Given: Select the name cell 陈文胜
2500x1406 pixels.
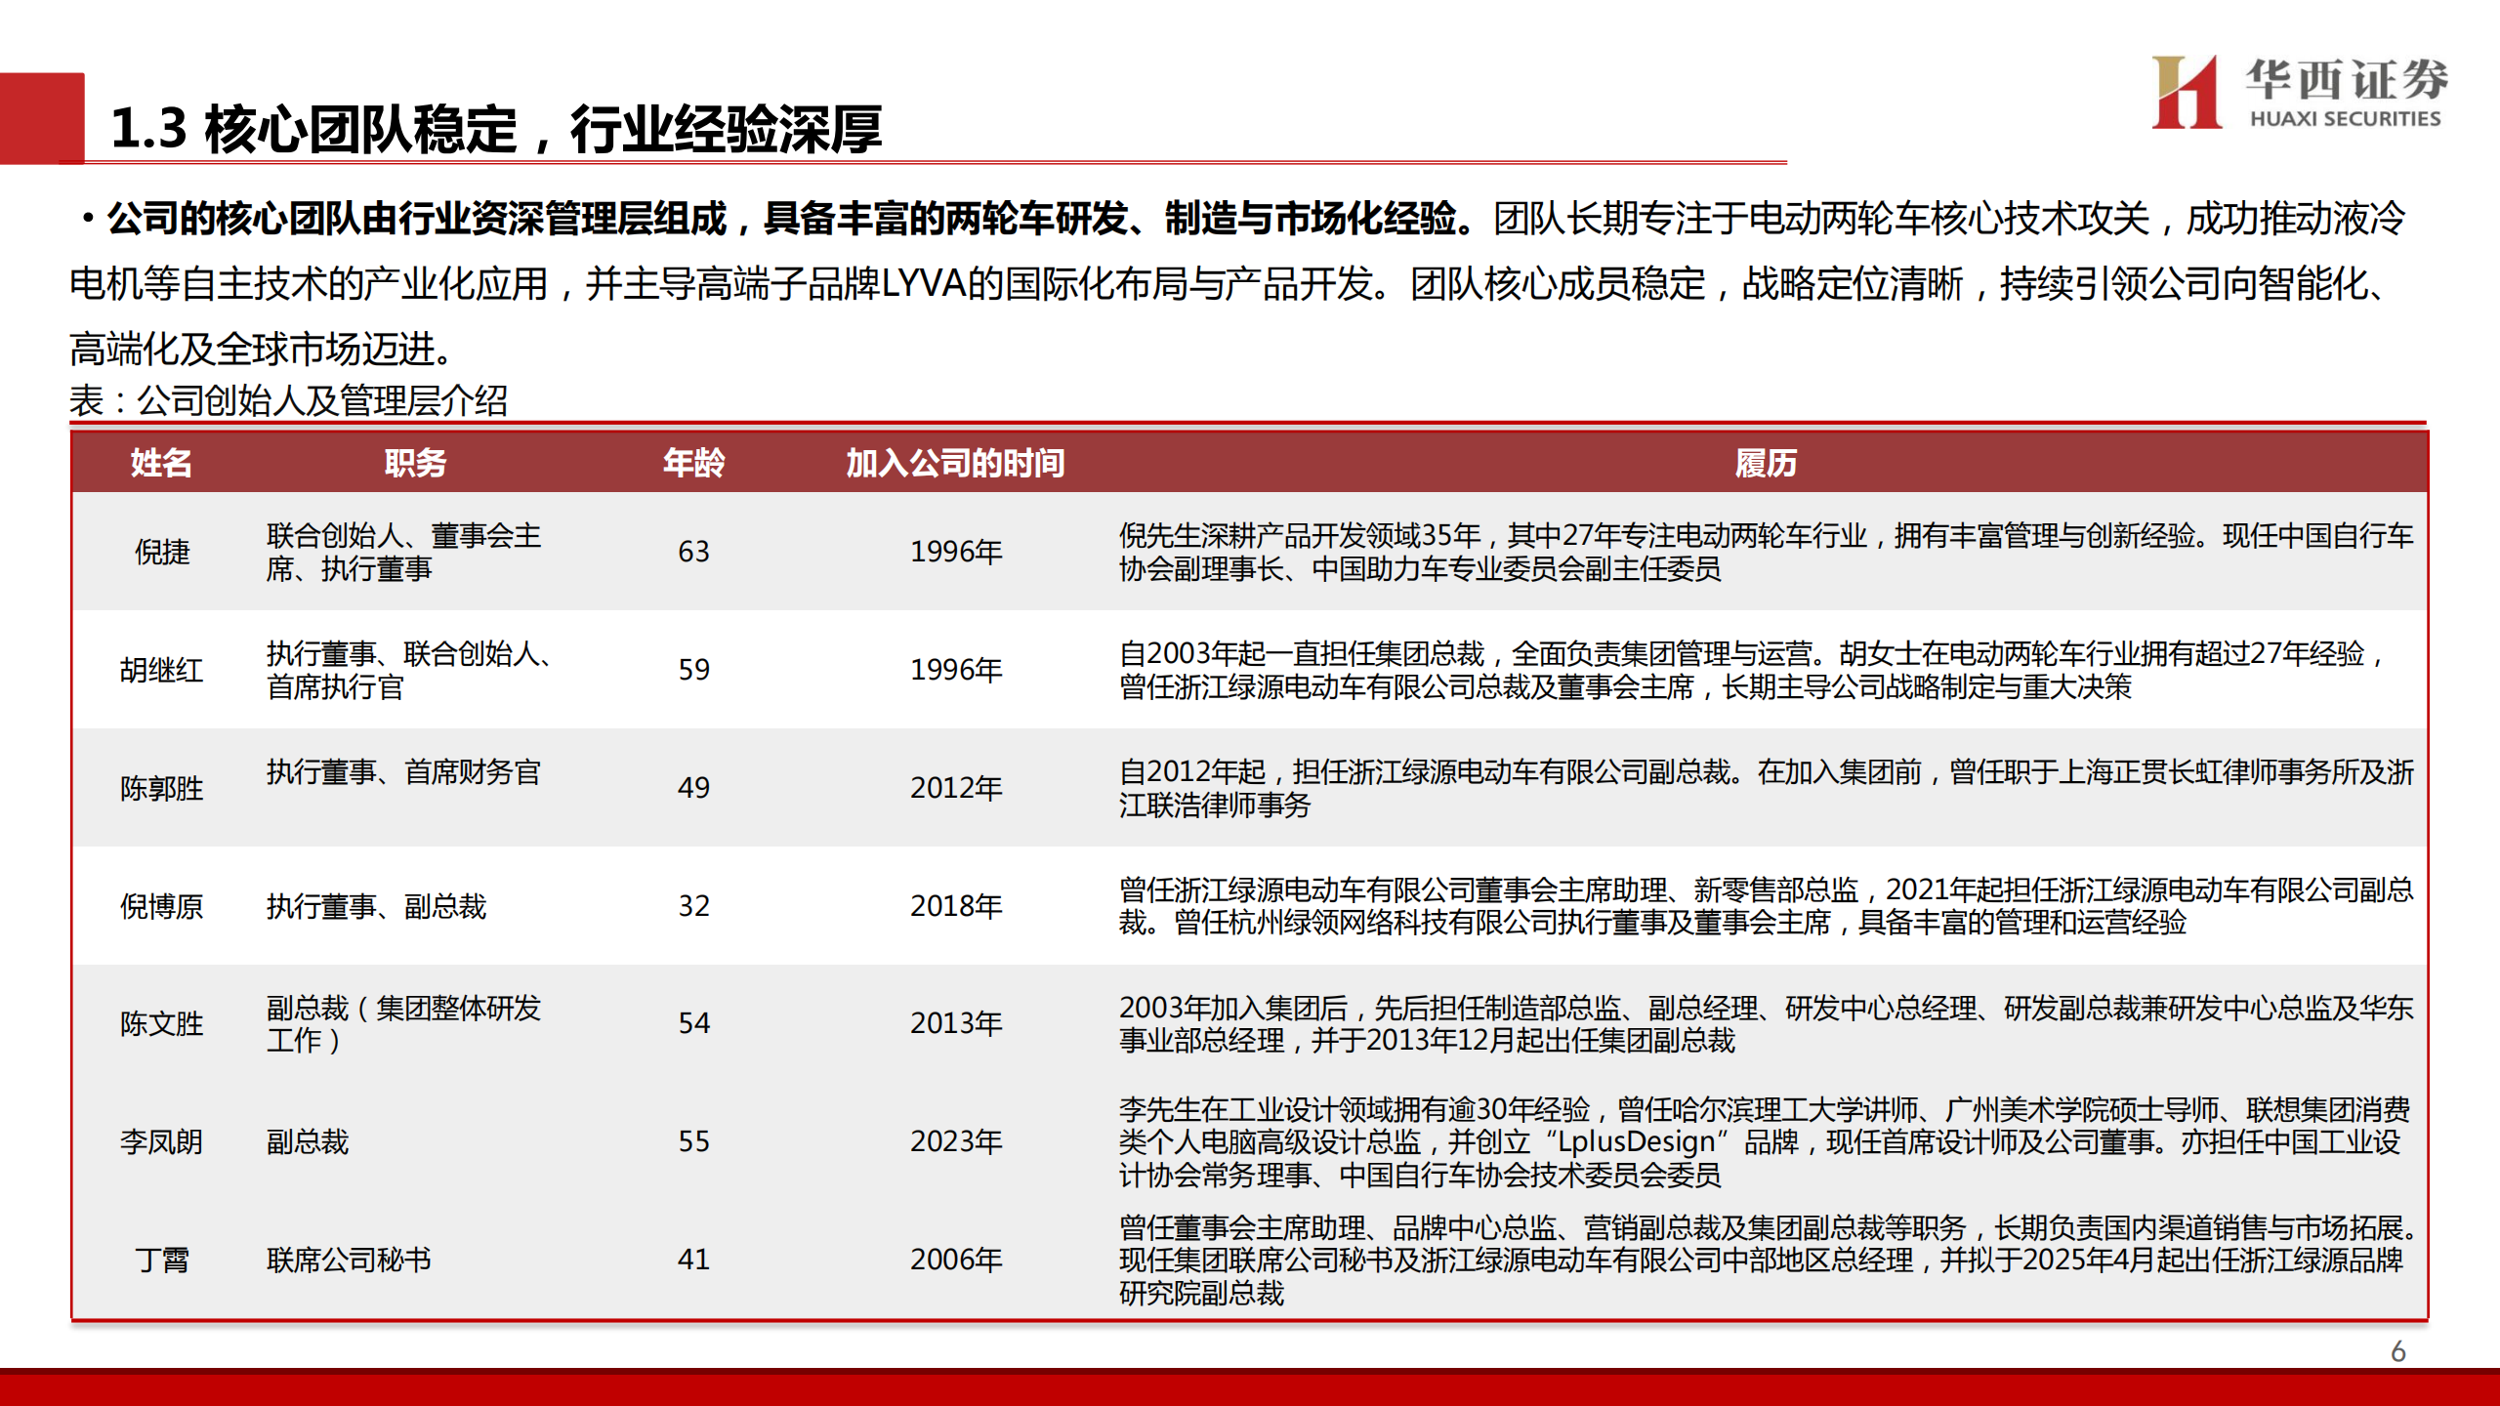Looking at the screenshot, I should [162, 1023].
